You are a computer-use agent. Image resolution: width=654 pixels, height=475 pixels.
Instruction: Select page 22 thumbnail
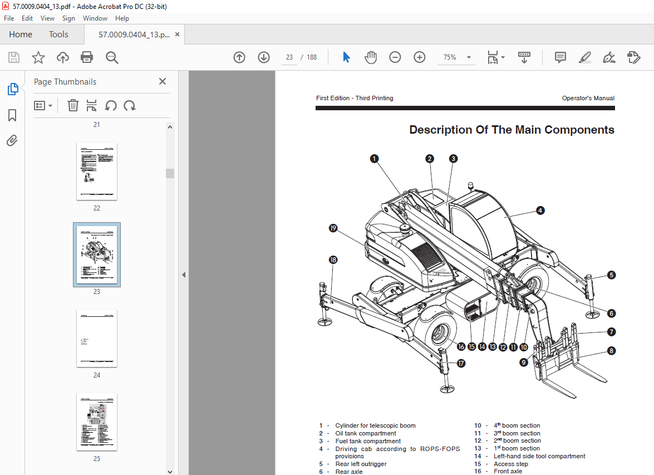tap(97, 171)
